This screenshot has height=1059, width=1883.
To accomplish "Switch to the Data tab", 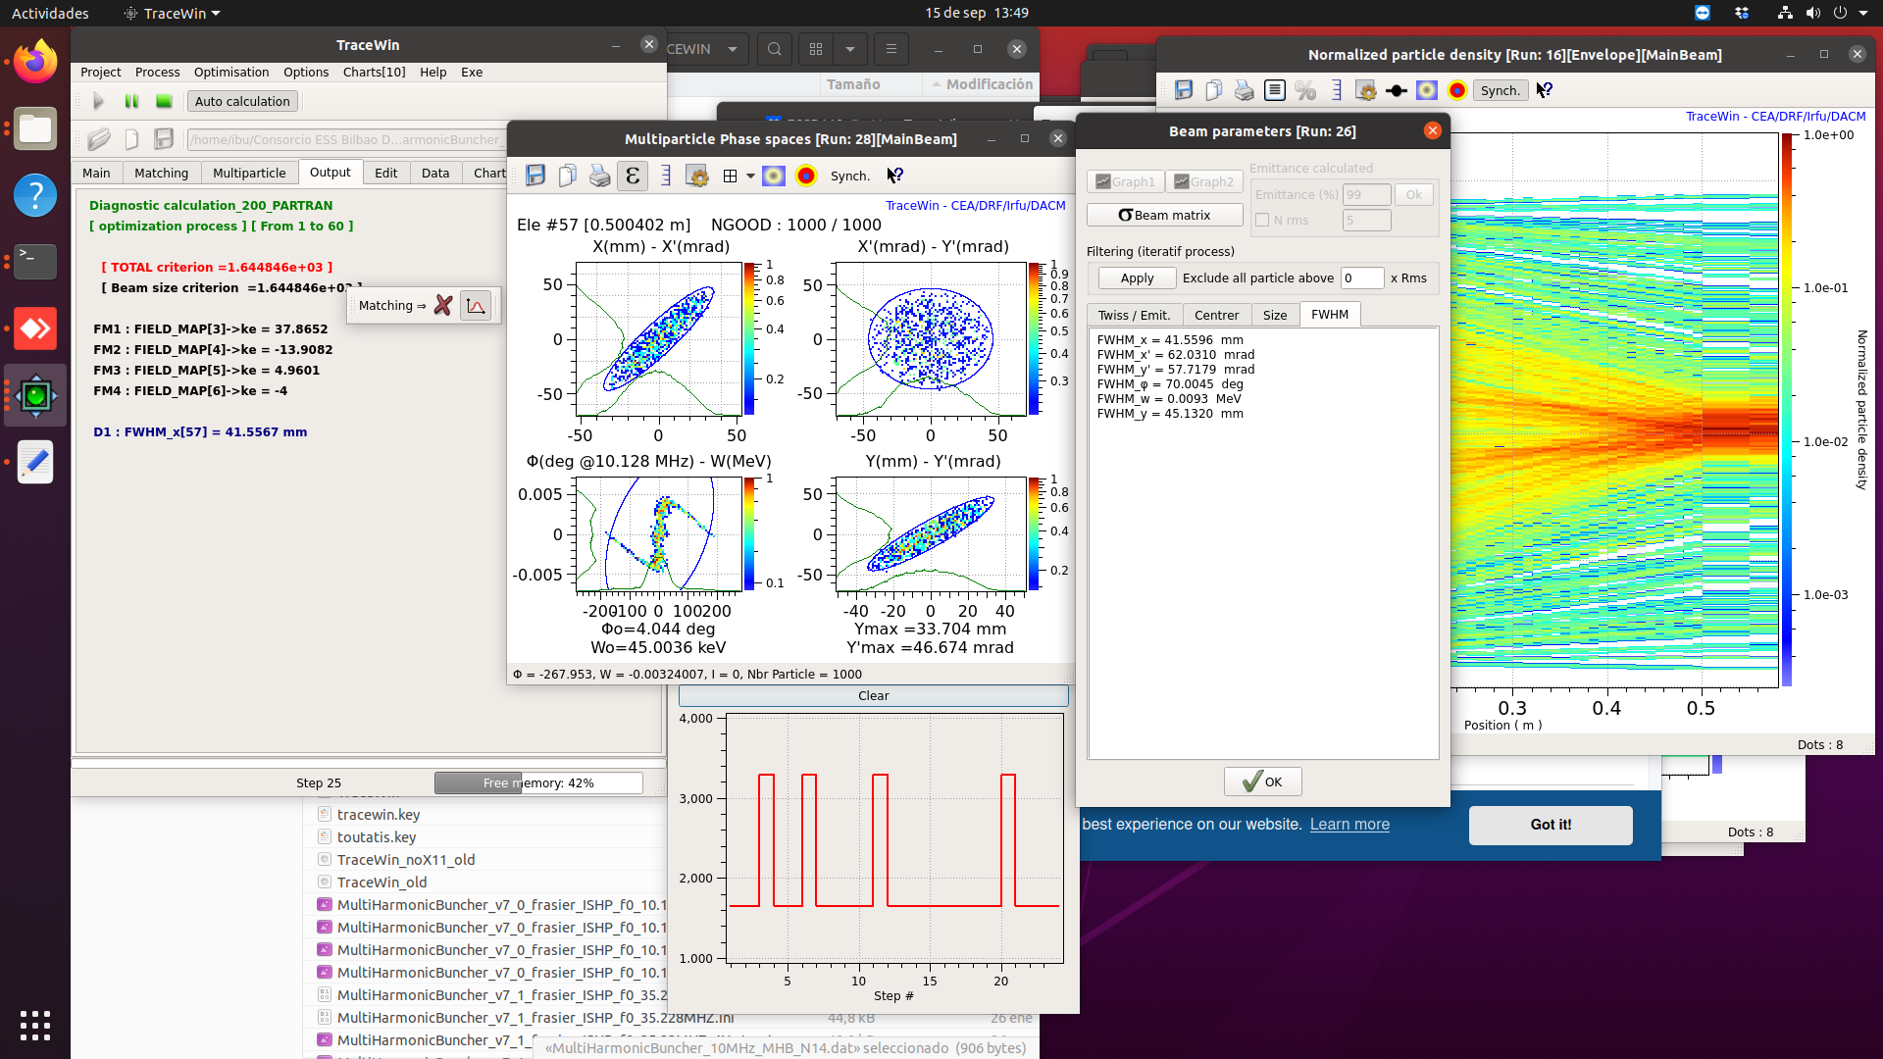I will click(435, 173).
